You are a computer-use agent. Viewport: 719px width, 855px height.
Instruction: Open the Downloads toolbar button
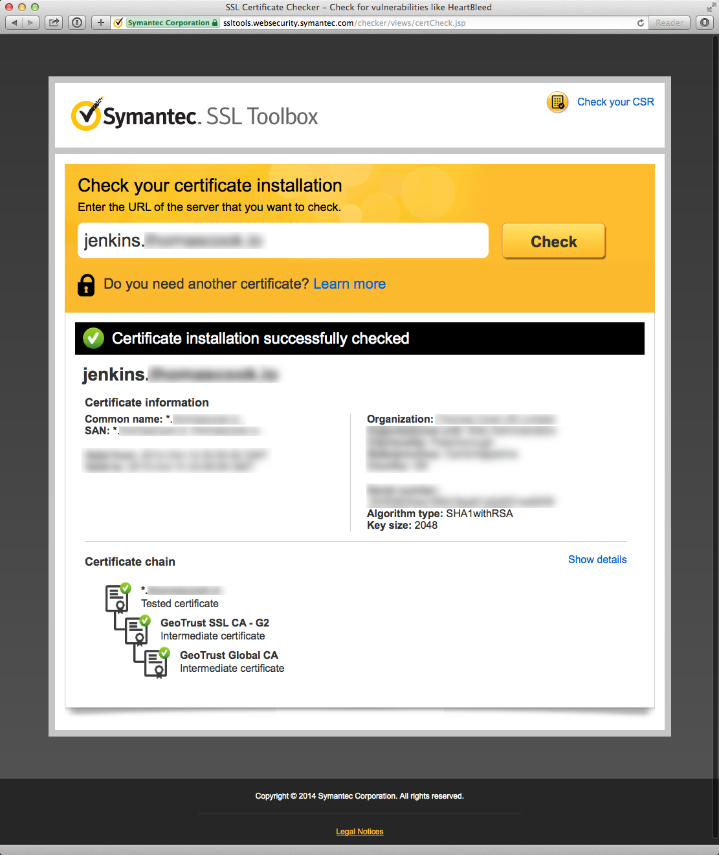pyautogui.click(x=705, y=23)
